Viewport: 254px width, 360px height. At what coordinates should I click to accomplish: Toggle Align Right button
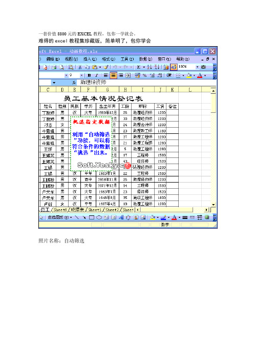click(121, 75)
